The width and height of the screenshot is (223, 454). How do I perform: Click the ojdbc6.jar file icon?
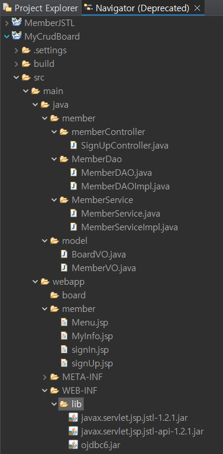(x=73, y=445)
